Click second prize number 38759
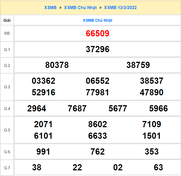 pos(138,65)
